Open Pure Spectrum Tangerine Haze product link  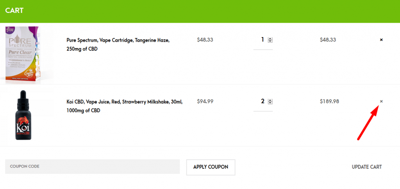[118, 45]
